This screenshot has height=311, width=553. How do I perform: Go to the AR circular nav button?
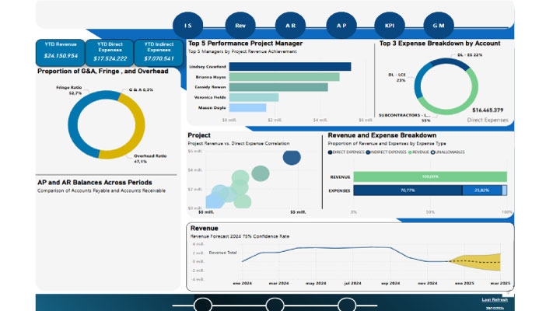(289, 25)
